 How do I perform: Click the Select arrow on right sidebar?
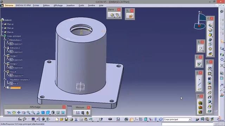point(222,41)
